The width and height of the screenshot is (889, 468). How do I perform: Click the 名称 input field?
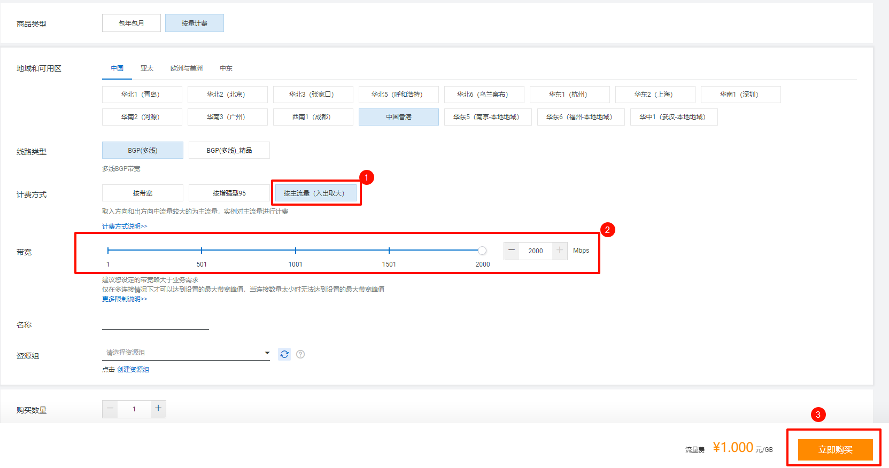coord(156,324)
